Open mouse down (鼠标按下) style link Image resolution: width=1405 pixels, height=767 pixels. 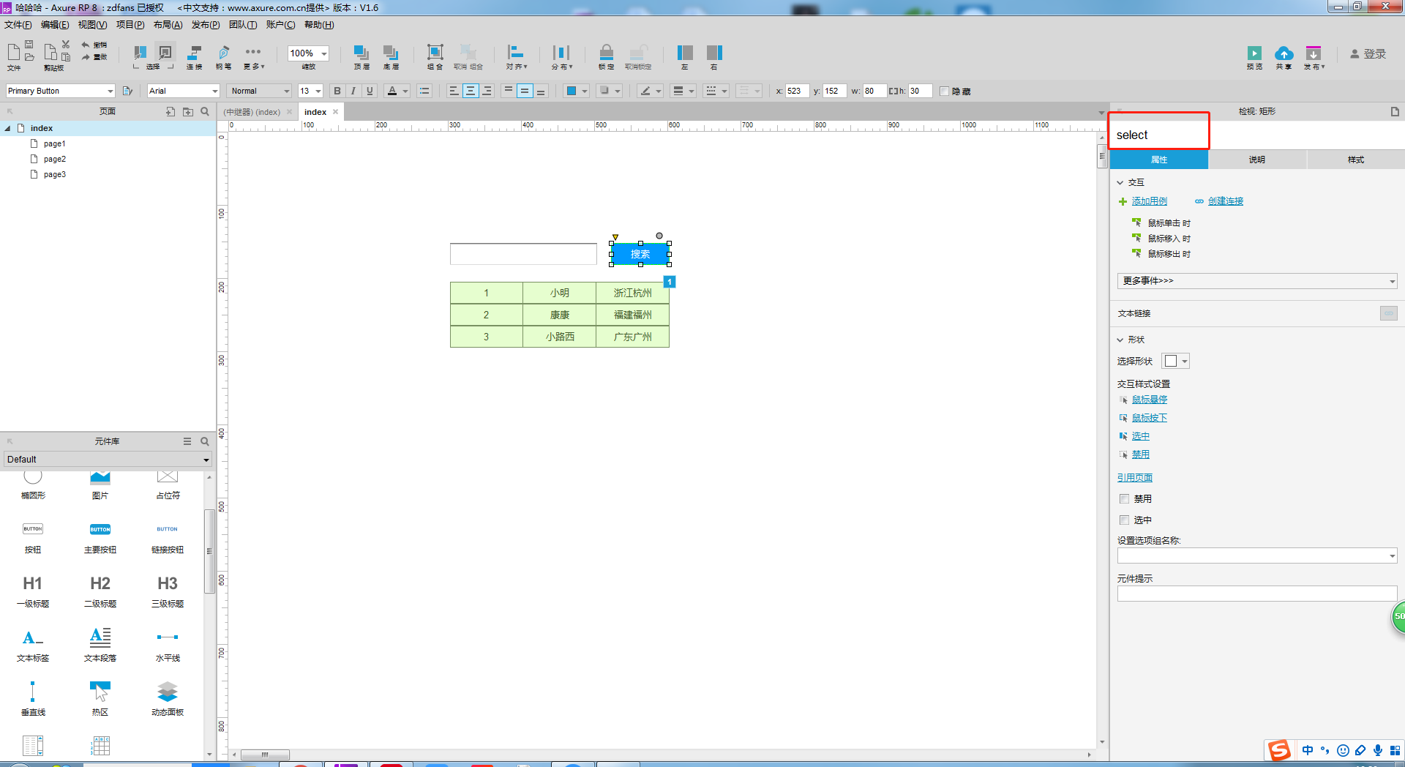pos(1149,418)
